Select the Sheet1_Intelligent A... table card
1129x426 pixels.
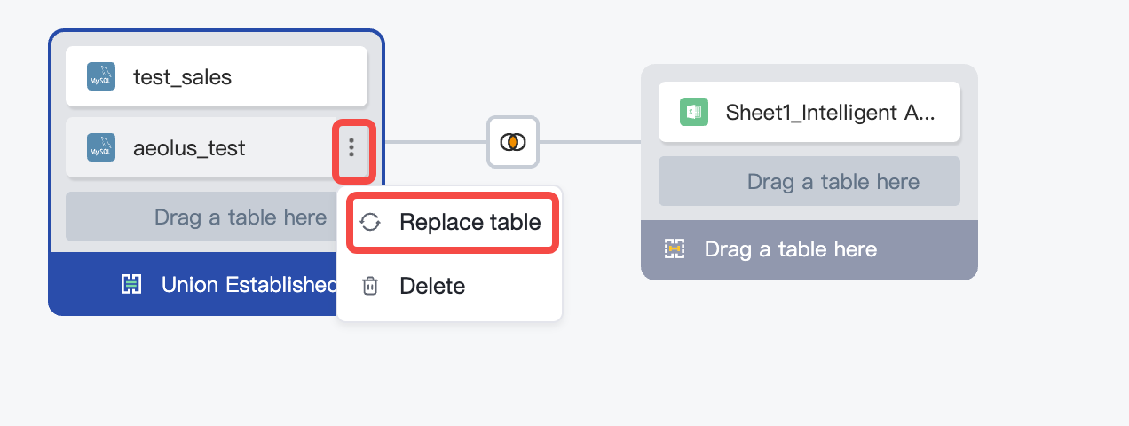(x=809, y=112)
